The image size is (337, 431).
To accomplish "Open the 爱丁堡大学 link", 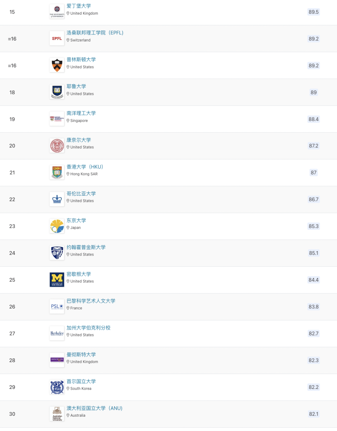I will click(x=79, y=6).
